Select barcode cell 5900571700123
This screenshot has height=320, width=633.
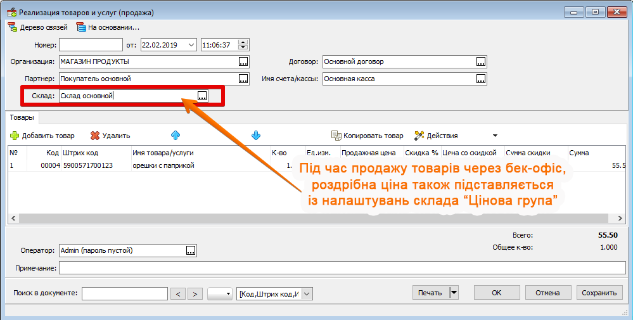[x=96, y=165]
